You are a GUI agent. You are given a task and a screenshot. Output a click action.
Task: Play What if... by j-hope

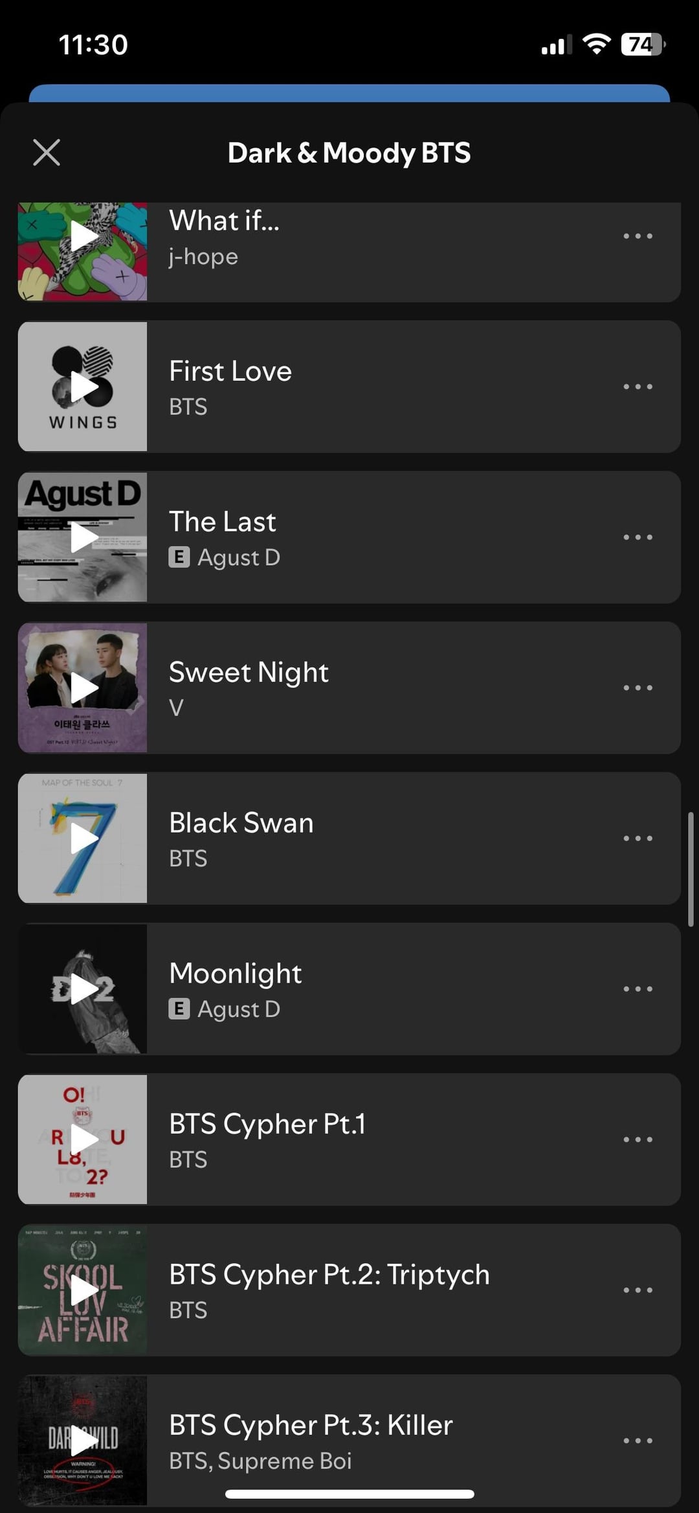point(83,237)
